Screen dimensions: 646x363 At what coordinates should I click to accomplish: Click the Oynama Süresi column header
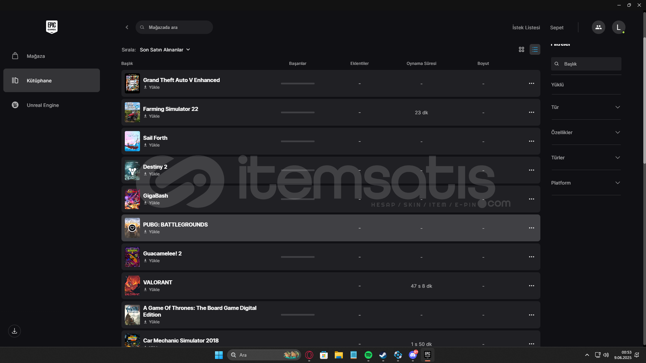[x=421, y=64]
